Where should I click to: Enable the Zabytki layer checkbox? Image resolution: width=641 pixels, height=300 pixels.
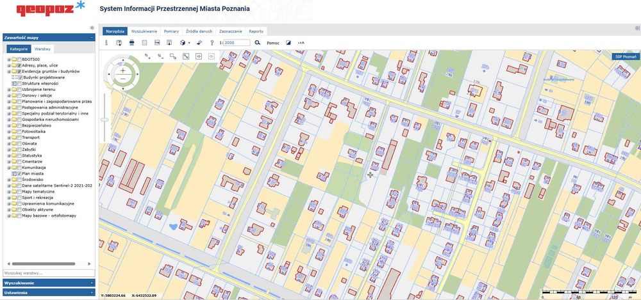[x=19, y=150]
